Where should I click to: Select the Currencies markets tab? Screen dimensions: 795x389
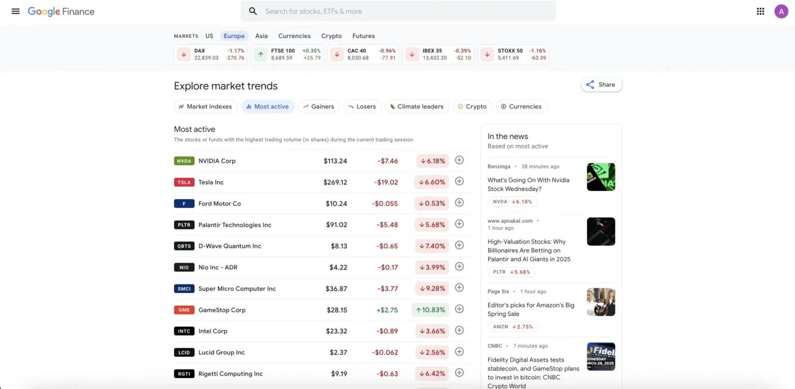tap(294, 36)
